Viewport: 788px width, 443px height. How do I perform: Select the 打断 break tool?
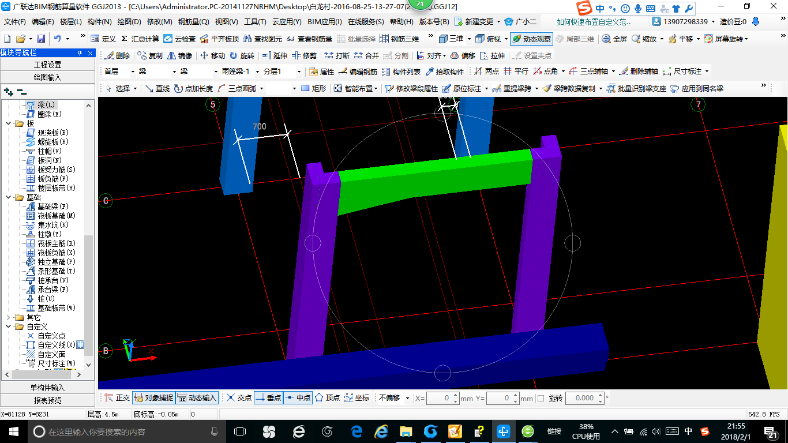pyautogui.click(x=337, y=56)
